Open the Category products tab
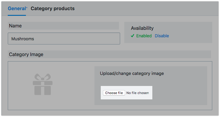Image resolution: width=220 pixels, height=117 pixels. point(52,9)
